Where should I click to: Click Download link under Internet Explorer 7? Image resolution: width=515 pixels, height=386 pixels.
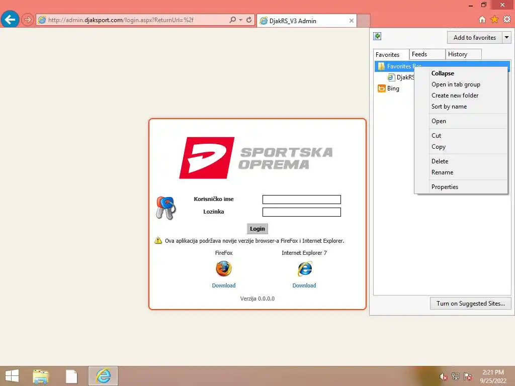(x=304, y=285)
